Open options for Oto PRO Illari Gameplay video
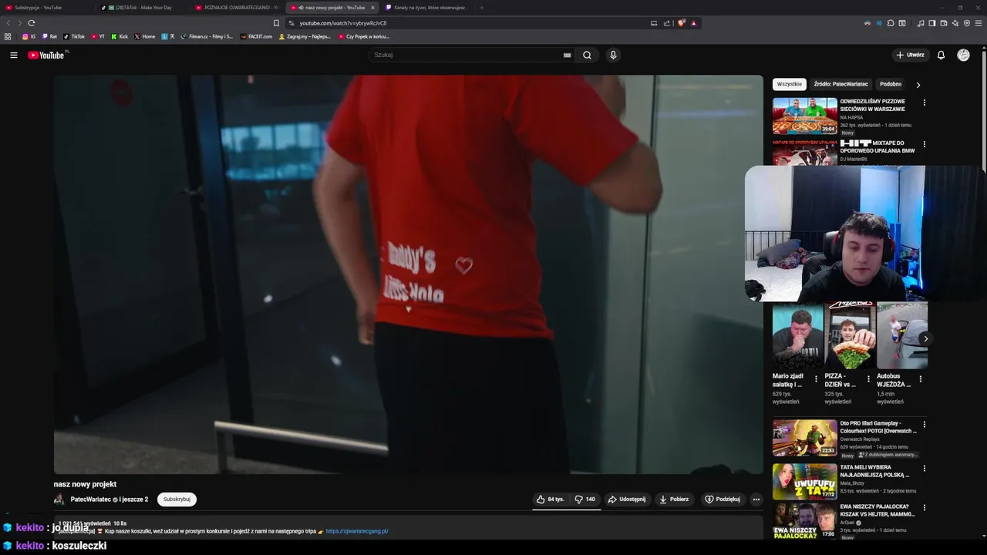The image size is (987, 555). coord(925,424)
